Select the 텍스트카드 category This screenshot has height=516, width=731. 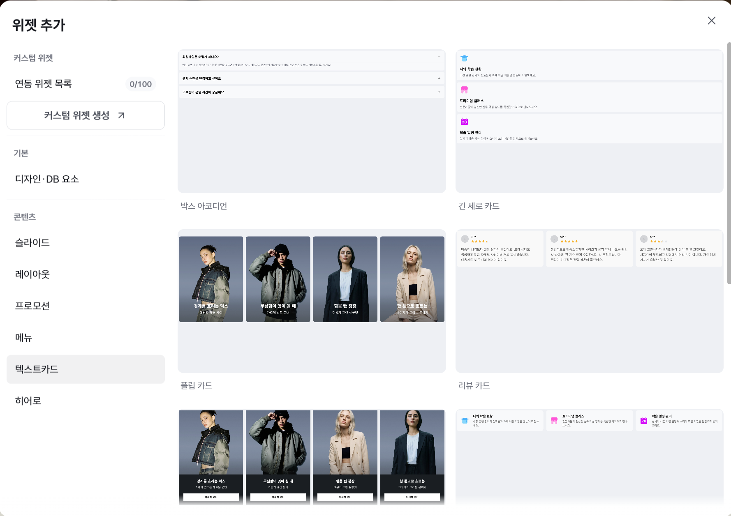pyautogui.click(x=86, y=369)
